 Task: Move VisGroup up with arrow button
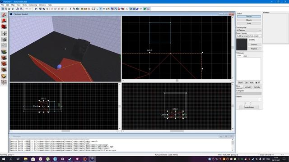pyautogui.click(x=256, y=83)
